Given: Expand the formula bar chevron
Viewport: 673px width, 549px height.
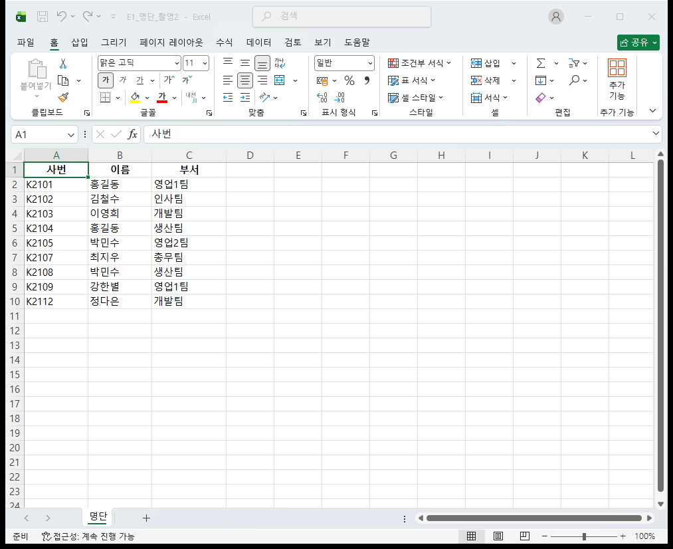Looking at the screenshot, I should 656,133.
